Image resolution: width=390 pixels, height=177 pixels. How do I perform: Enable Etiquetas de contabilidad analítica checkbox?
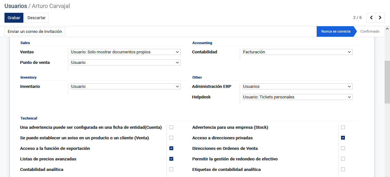(343, 169)
